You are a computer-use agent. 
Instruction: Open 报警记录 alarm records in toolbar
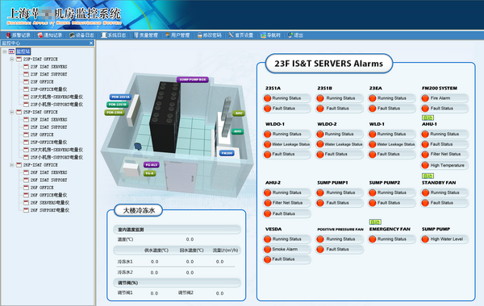click(19, 35)
